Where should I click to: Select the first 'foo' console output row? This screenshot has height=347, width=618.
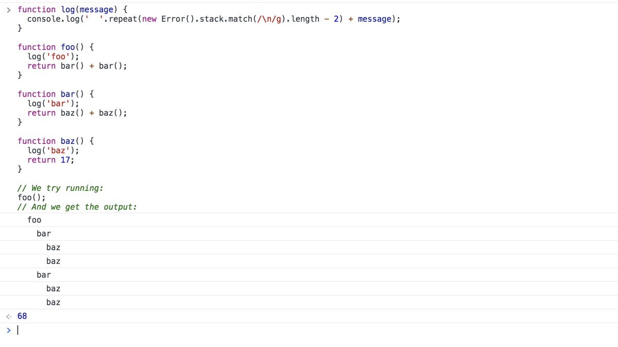coord(34,220)
